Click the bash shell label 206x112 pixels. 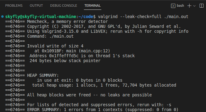click(180, 6)
